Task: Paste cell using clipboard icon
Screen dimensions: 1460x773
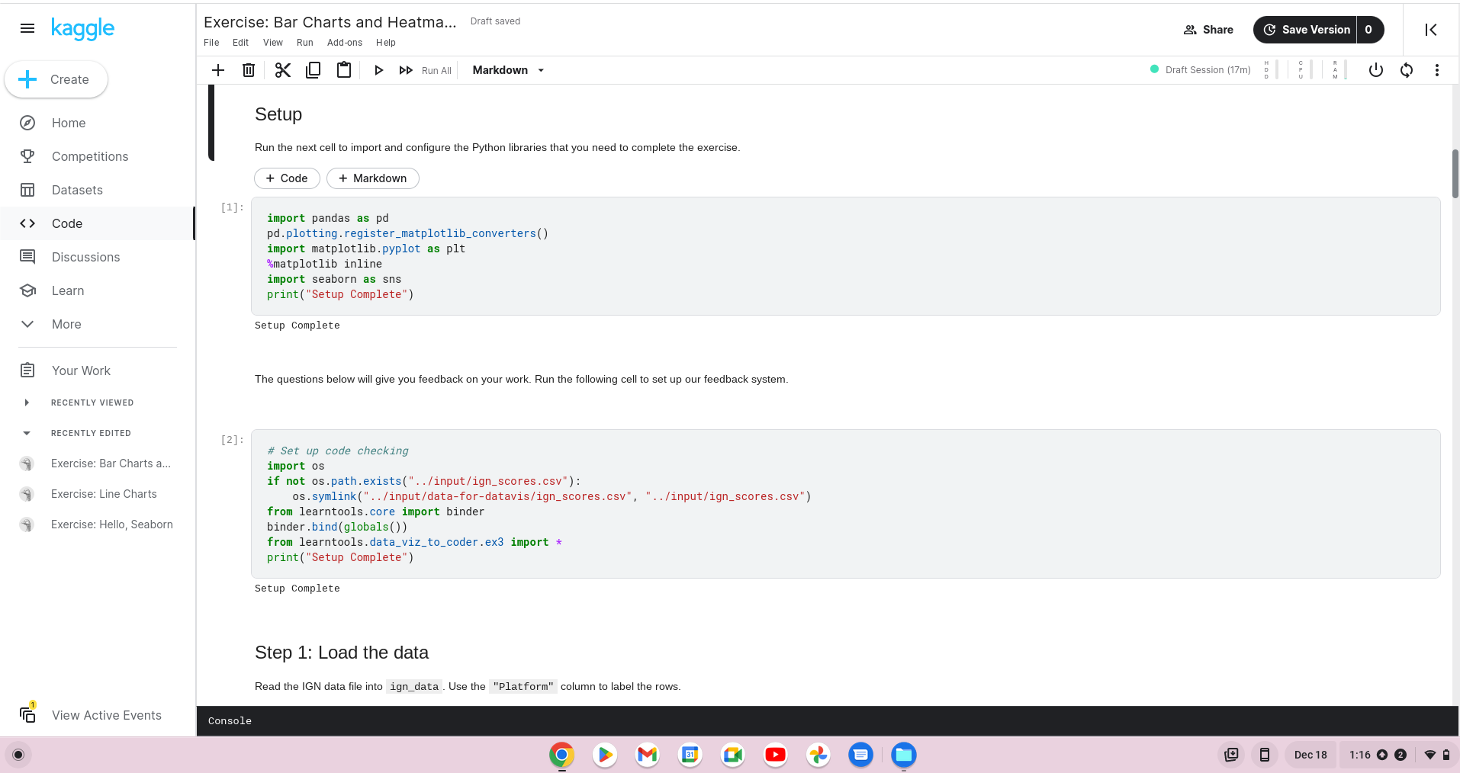Action: click(x=344, y=70)
